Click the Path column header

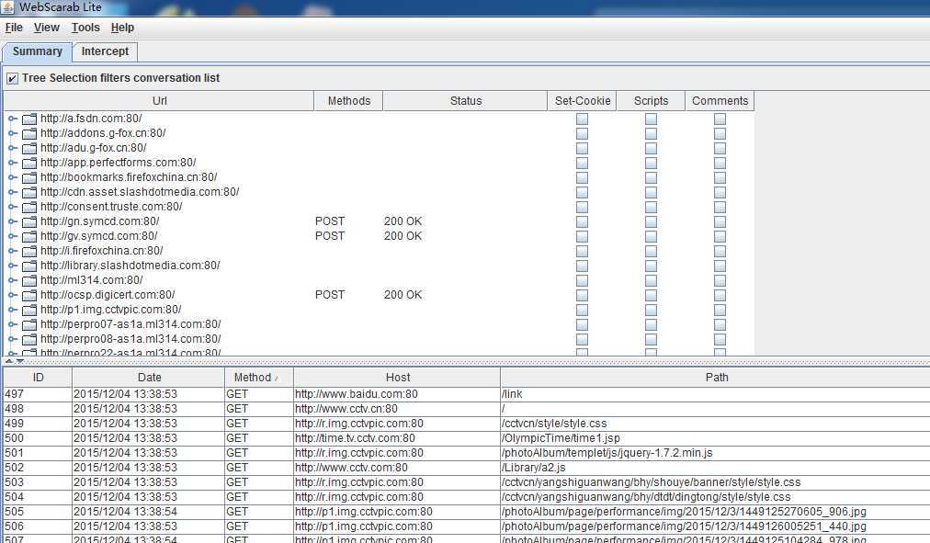click(x=716, y=377)
